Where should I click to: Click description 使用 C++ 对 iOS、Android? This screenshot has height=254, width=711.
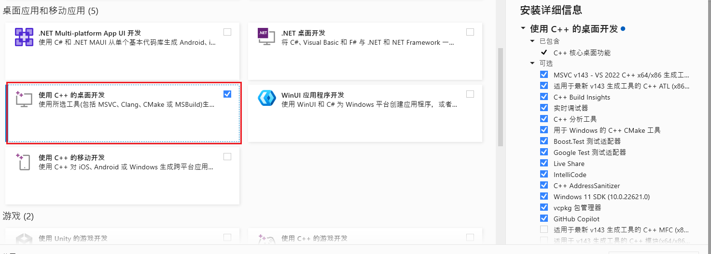click(x=126, y=167)
